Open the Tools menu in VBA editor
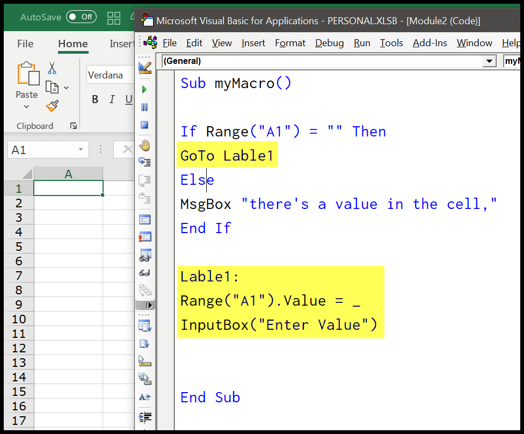Image resolution: width=524 pixels, height=434 pixels. 391,43
